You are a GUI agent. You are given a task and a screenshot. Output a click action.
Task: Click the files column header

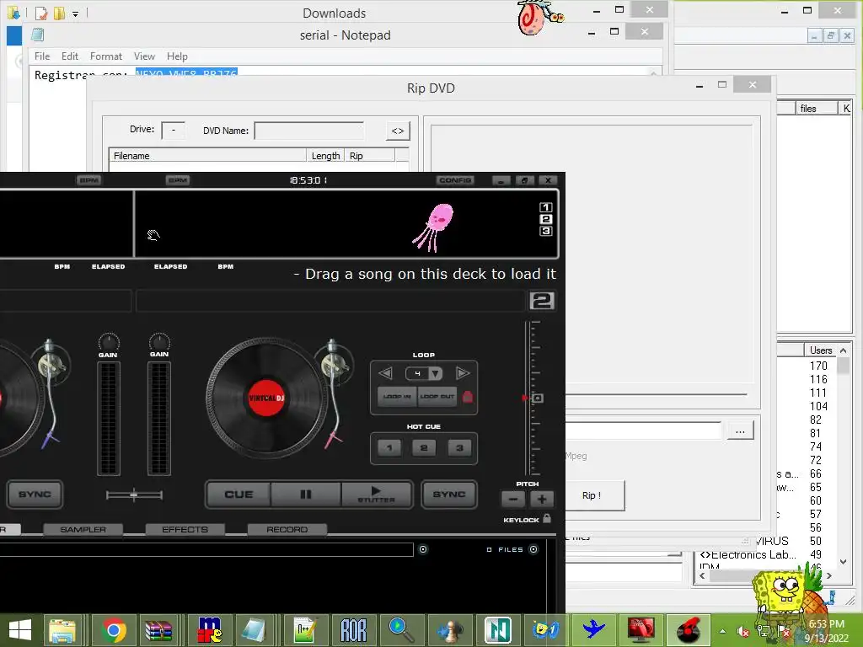tap(817, 109)
